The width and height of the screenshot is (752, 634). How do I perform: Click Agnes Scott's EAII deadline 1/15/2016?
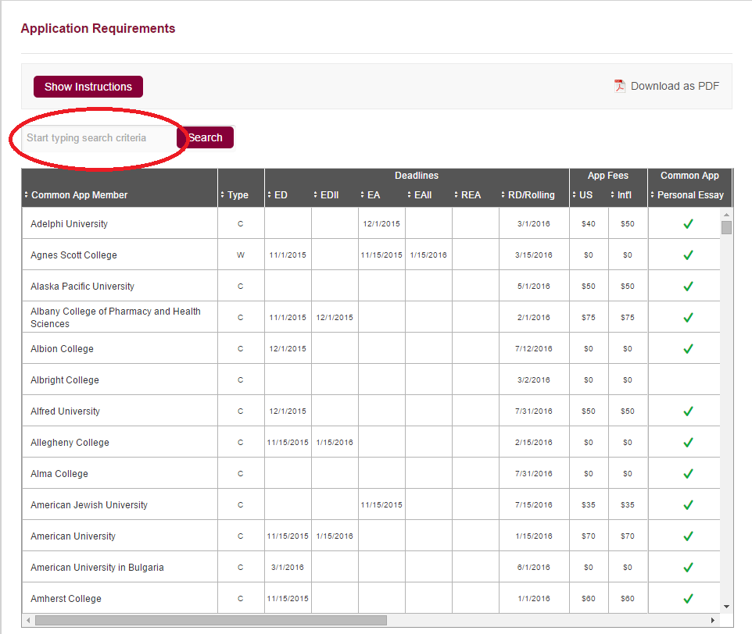(x=428, y=255)
